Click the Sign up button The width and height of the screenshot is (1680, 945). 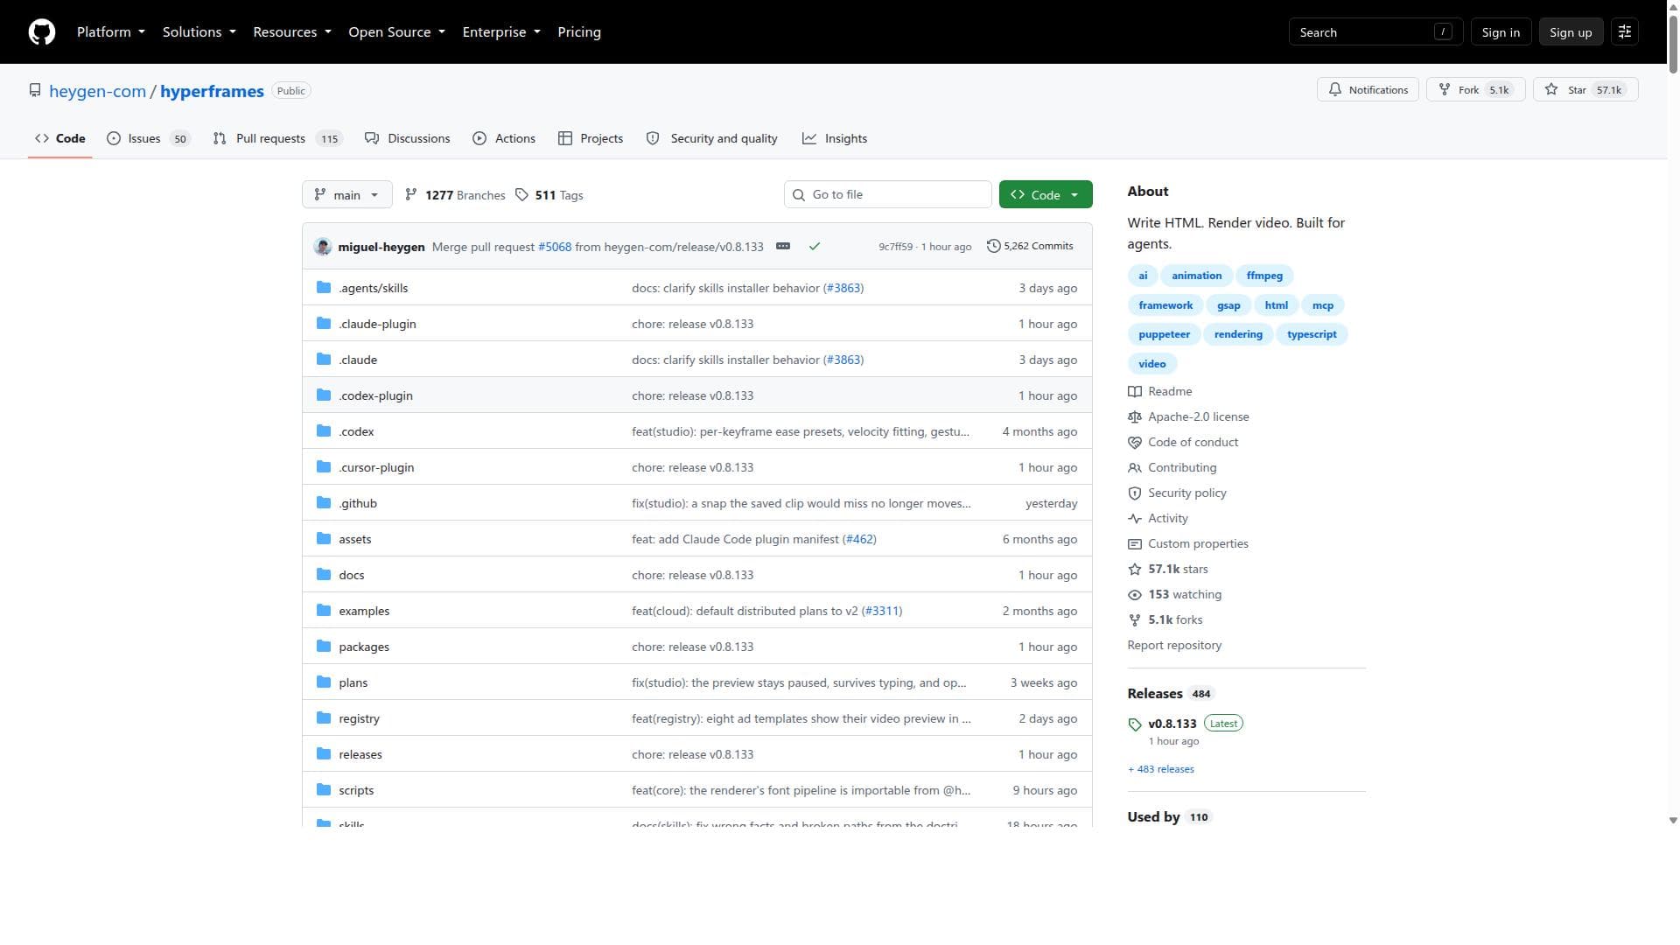(x=1571, y=32)
